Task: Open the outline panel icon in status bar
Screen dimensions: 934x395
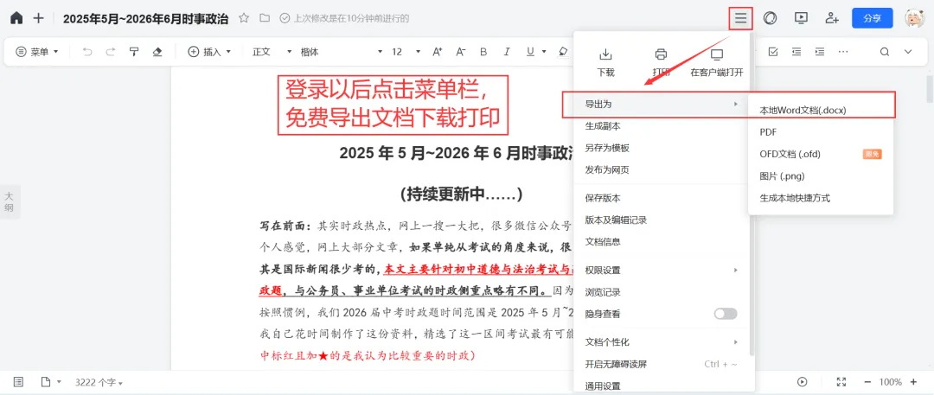Action: [18, 381]
